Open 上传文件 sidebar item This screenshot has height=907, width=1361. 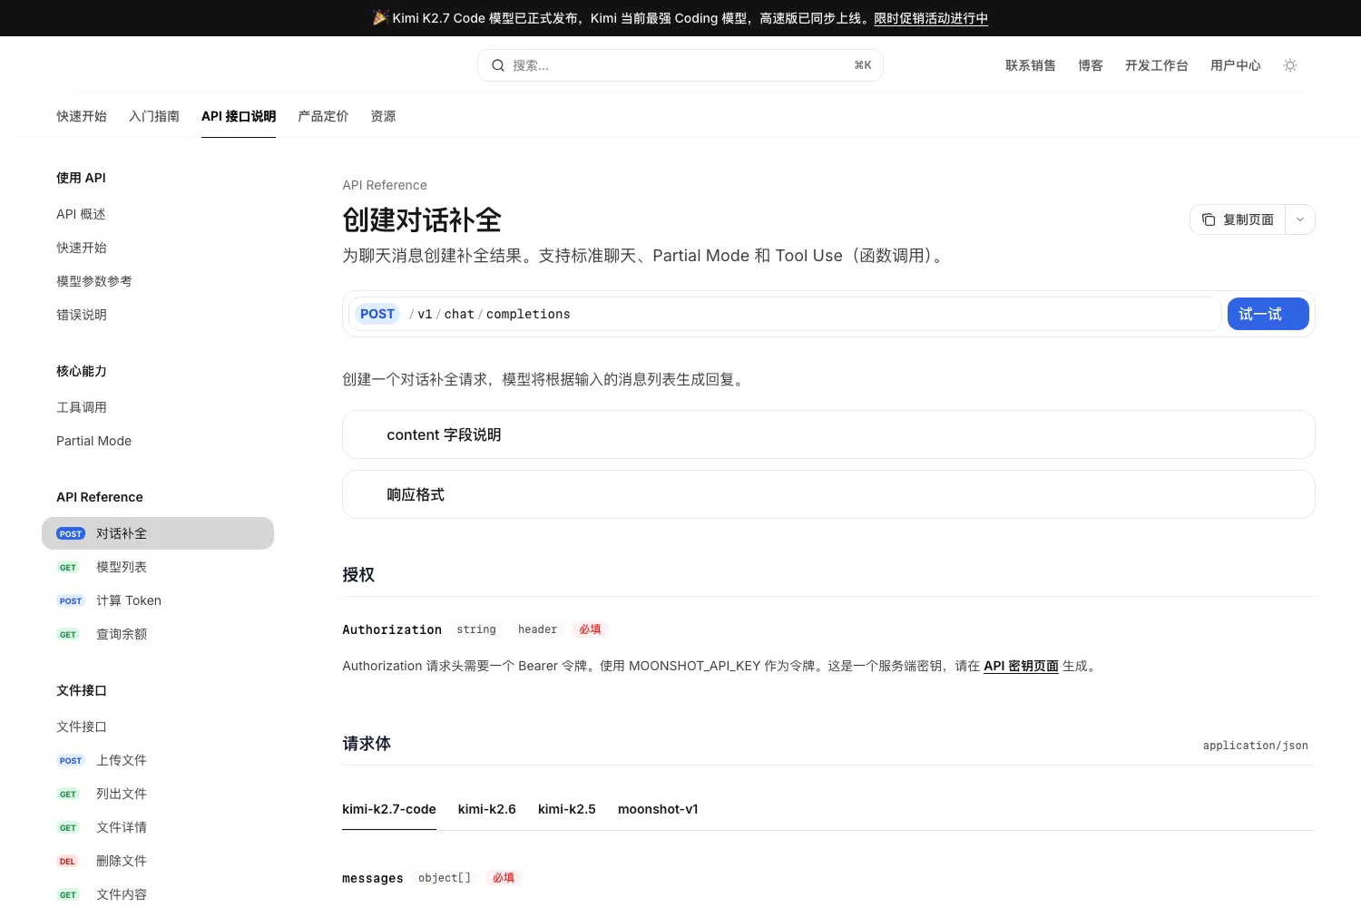click(x=158, y=760)
